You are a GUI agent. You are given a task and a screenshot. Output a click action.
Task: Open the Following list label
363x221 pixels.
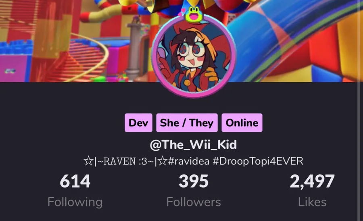[x=75, y=202]
